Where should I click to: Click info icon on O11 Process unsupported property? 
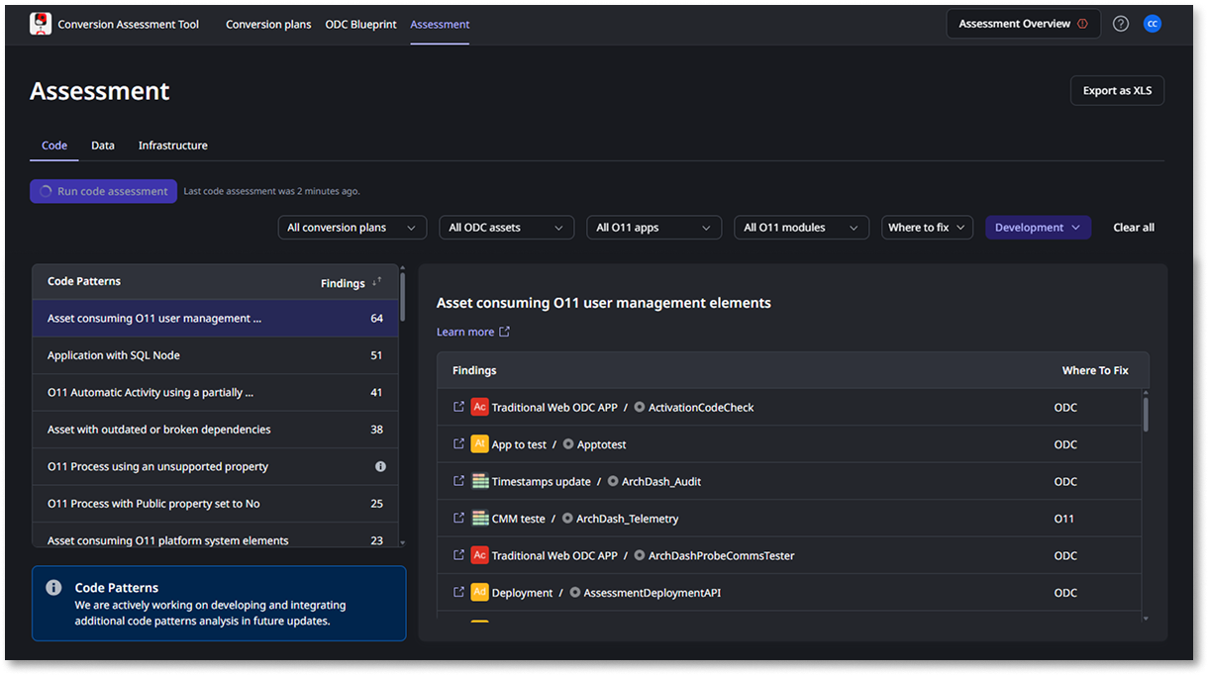pos(380,466)
